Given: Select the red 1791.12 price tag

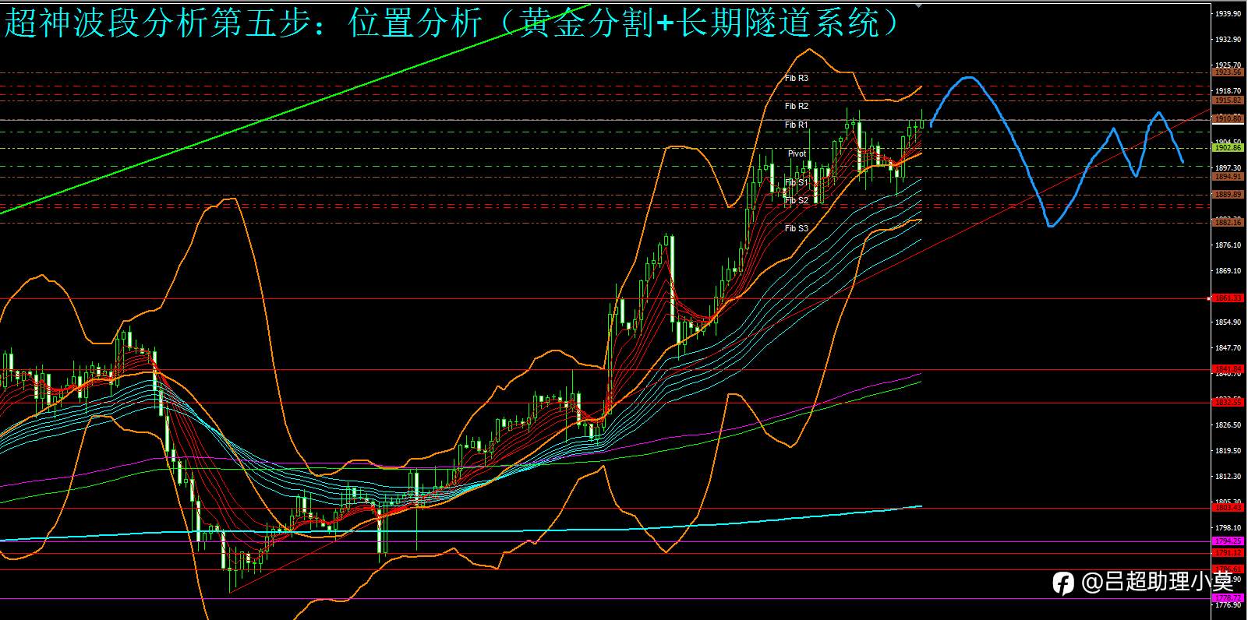Looking at the screenshot, I should (x=1228, y=553).
